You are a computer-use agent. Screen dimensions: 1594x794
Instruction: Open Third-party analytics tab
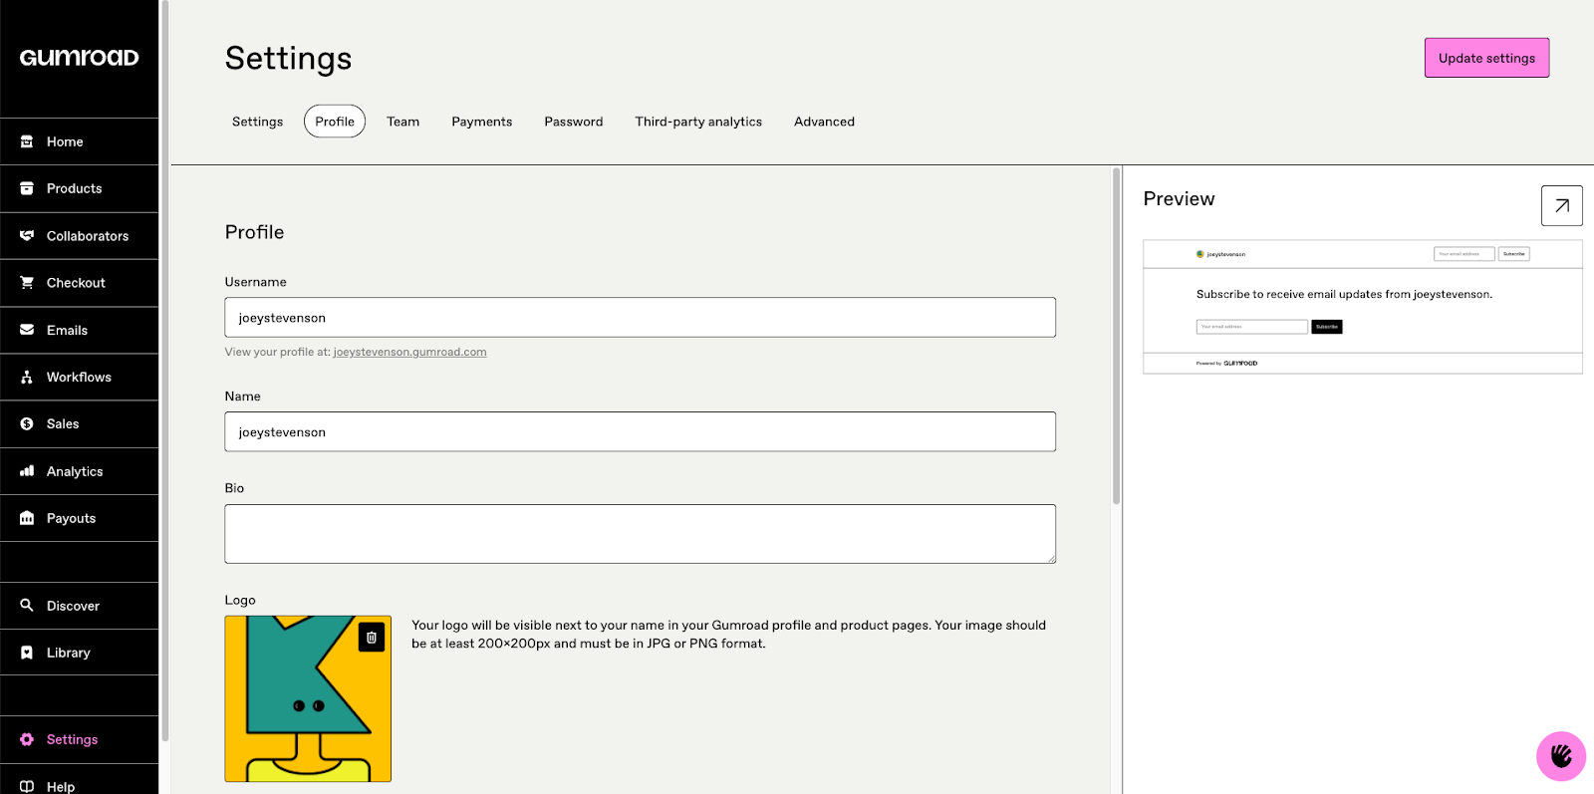point(698,122)
